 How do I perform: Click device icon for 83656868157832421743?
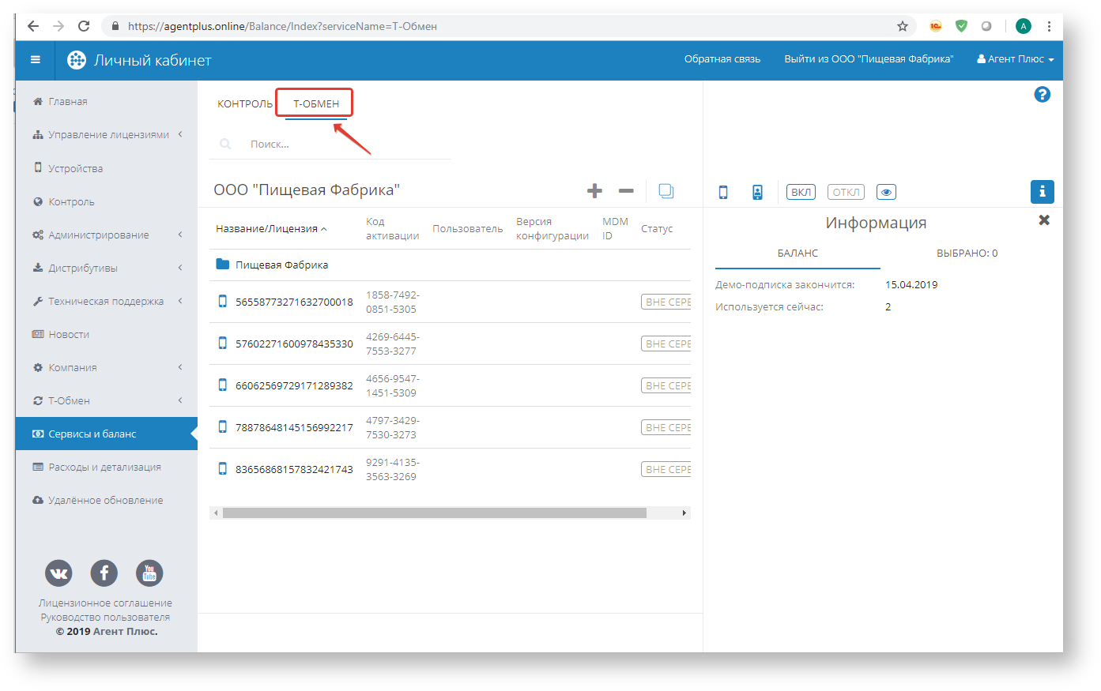pyautogui.click(x=223, y=468)
